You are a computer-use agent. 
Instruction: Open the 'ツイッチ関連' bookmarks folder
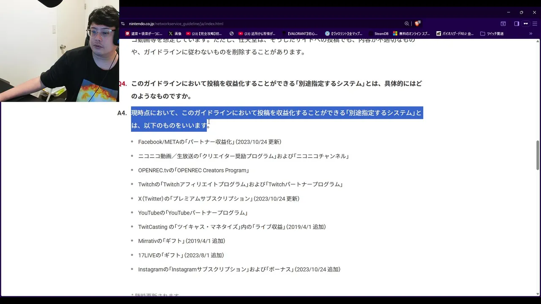[492, 33]
